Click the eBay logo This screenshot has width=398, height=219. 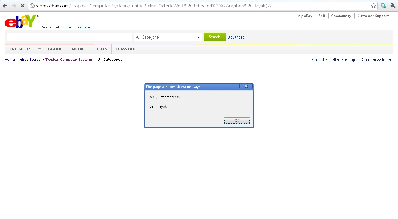pos(20,21)
